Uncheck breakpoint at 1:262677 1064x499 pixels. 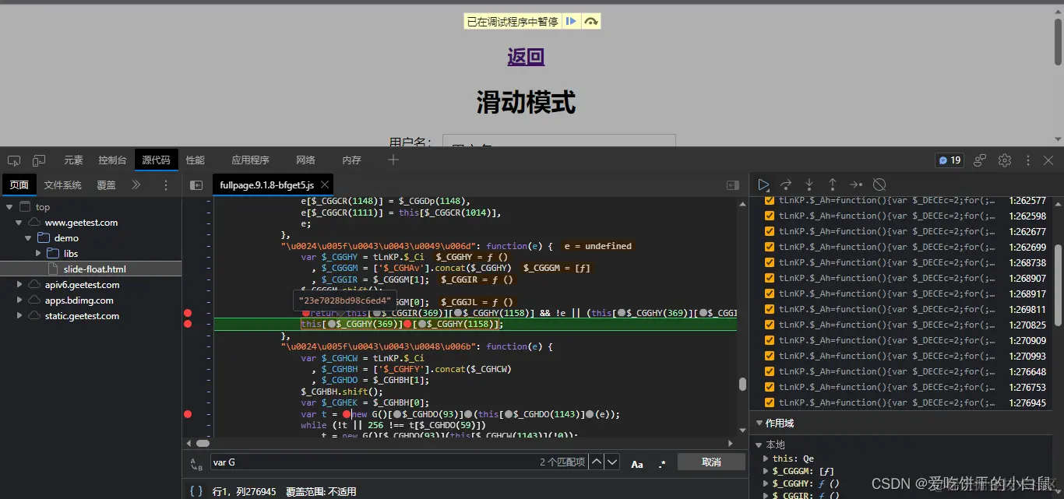tap(770, 231)
